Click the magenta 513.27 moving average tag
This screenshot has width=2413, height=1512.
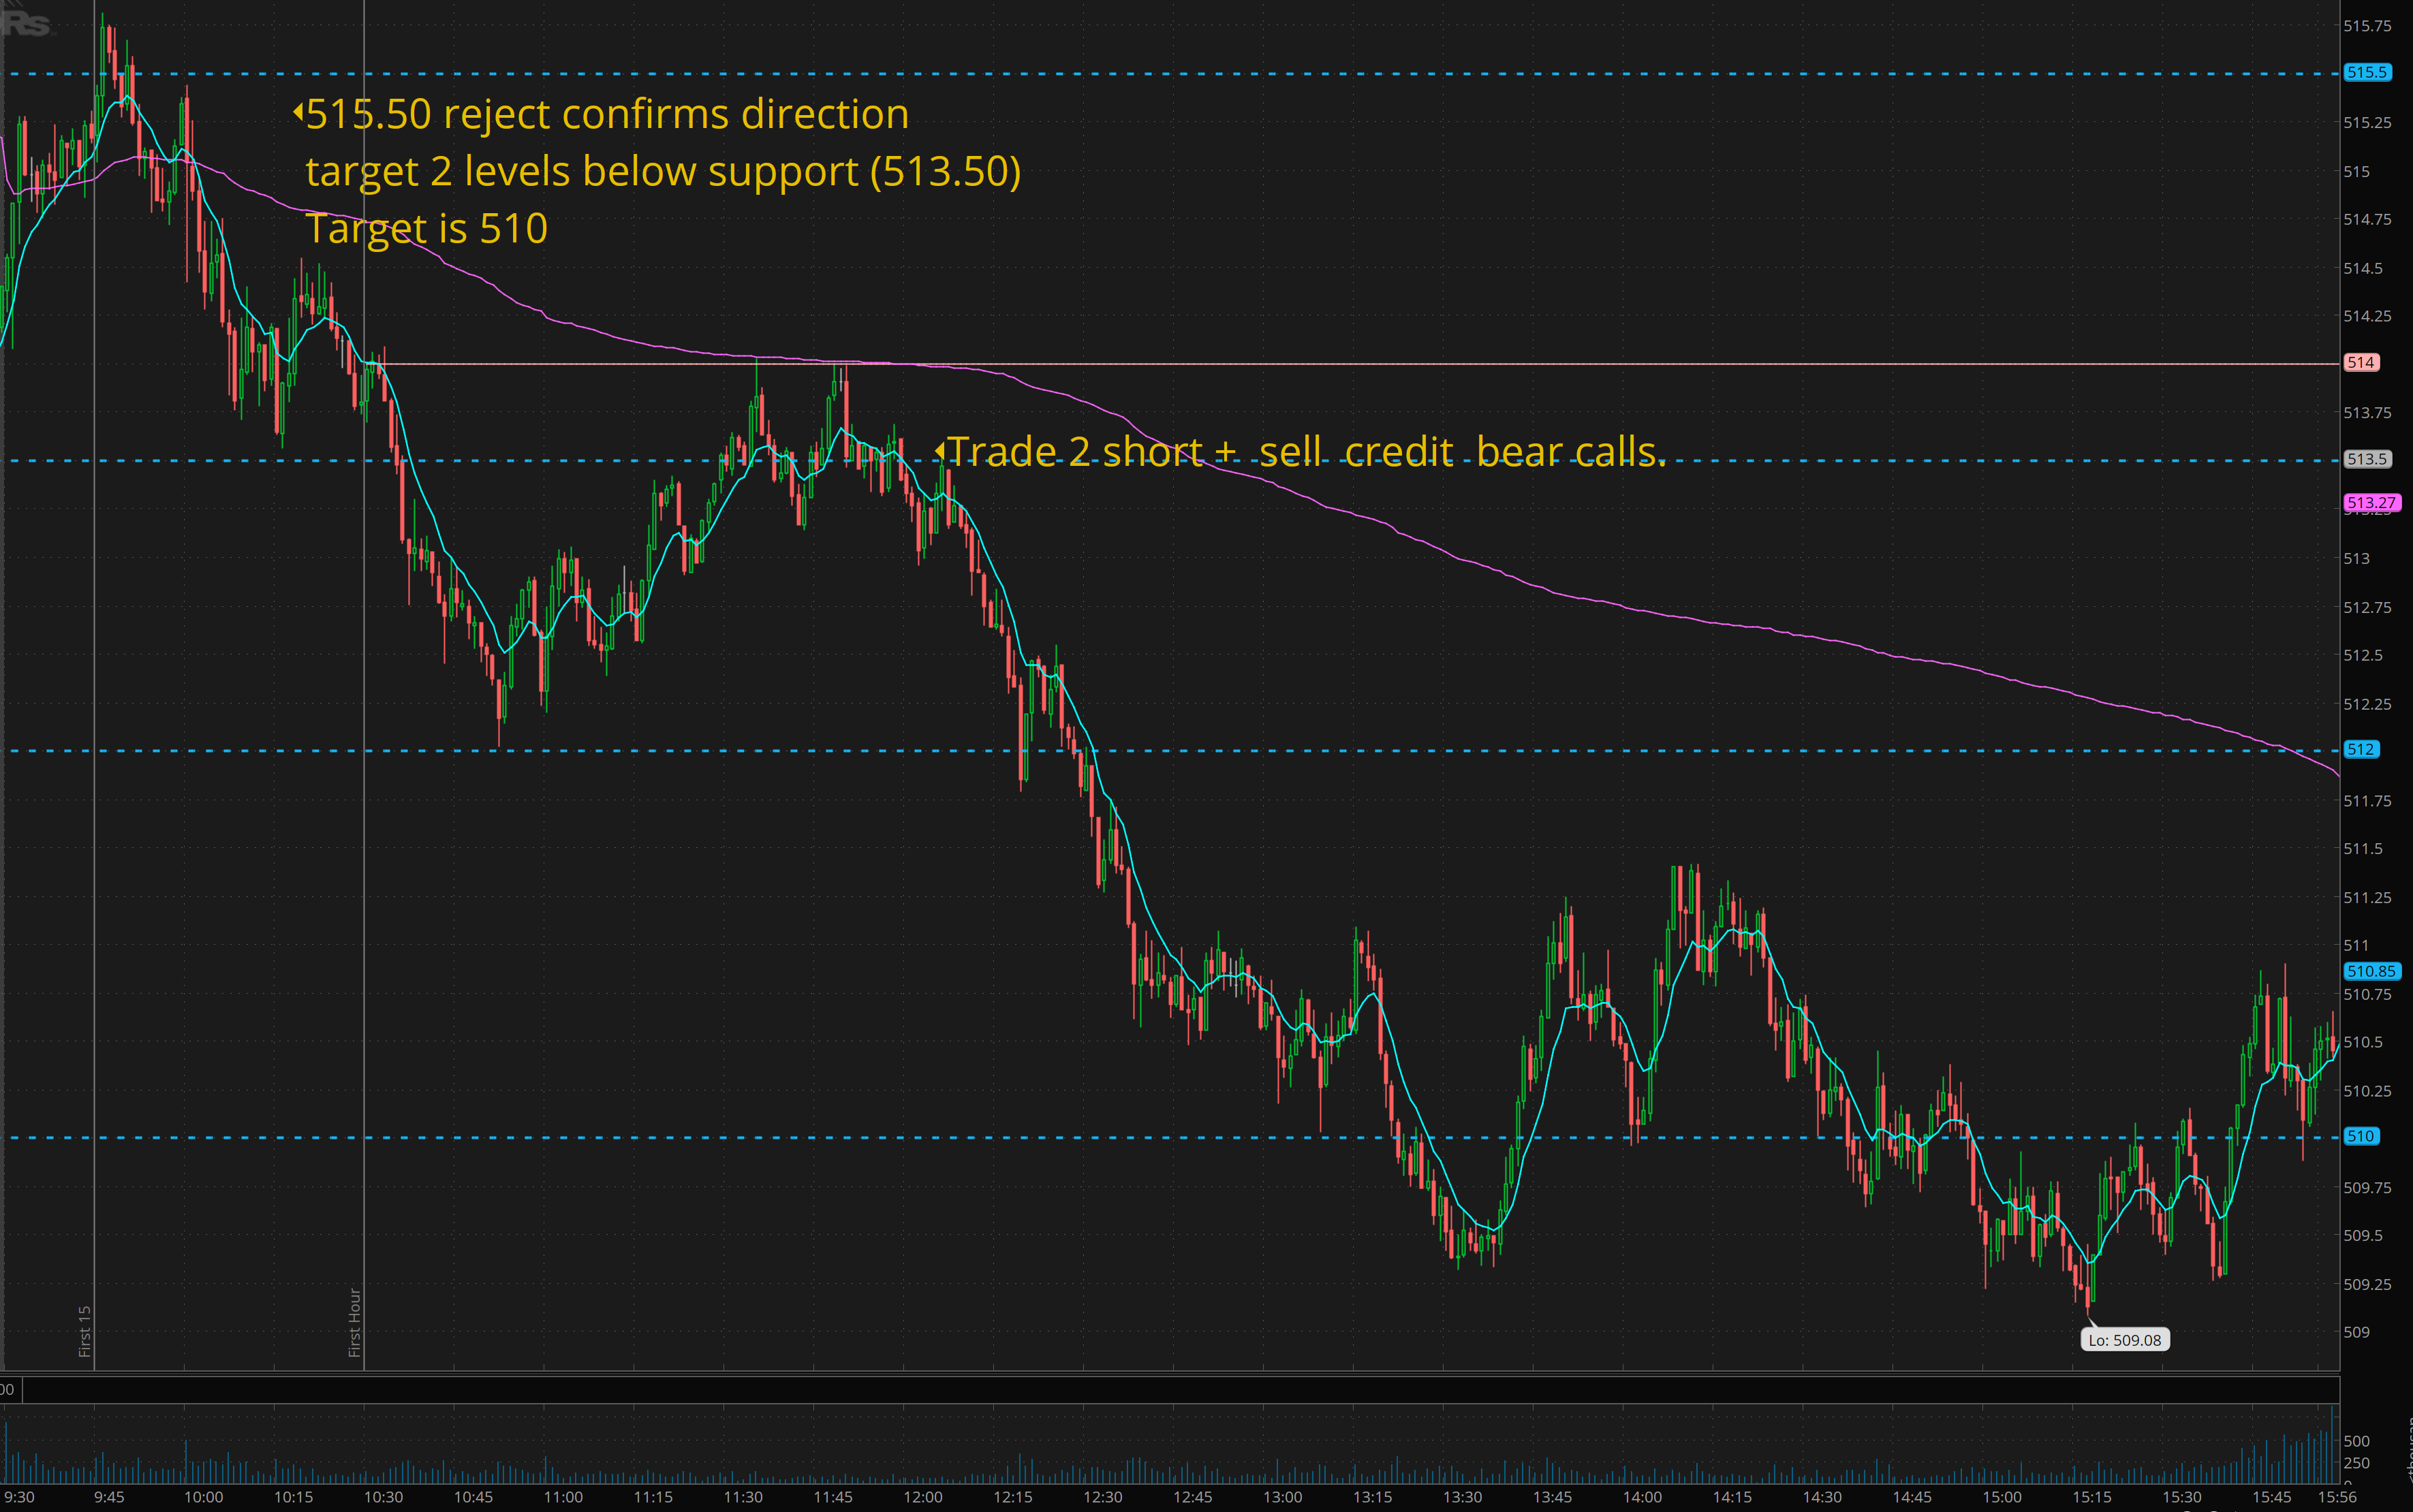pyautogui.click(x=2371, y=502)
